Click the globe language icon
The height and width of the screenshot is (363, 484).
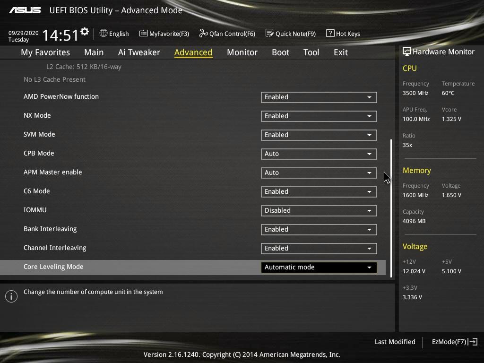pos(104,33)
